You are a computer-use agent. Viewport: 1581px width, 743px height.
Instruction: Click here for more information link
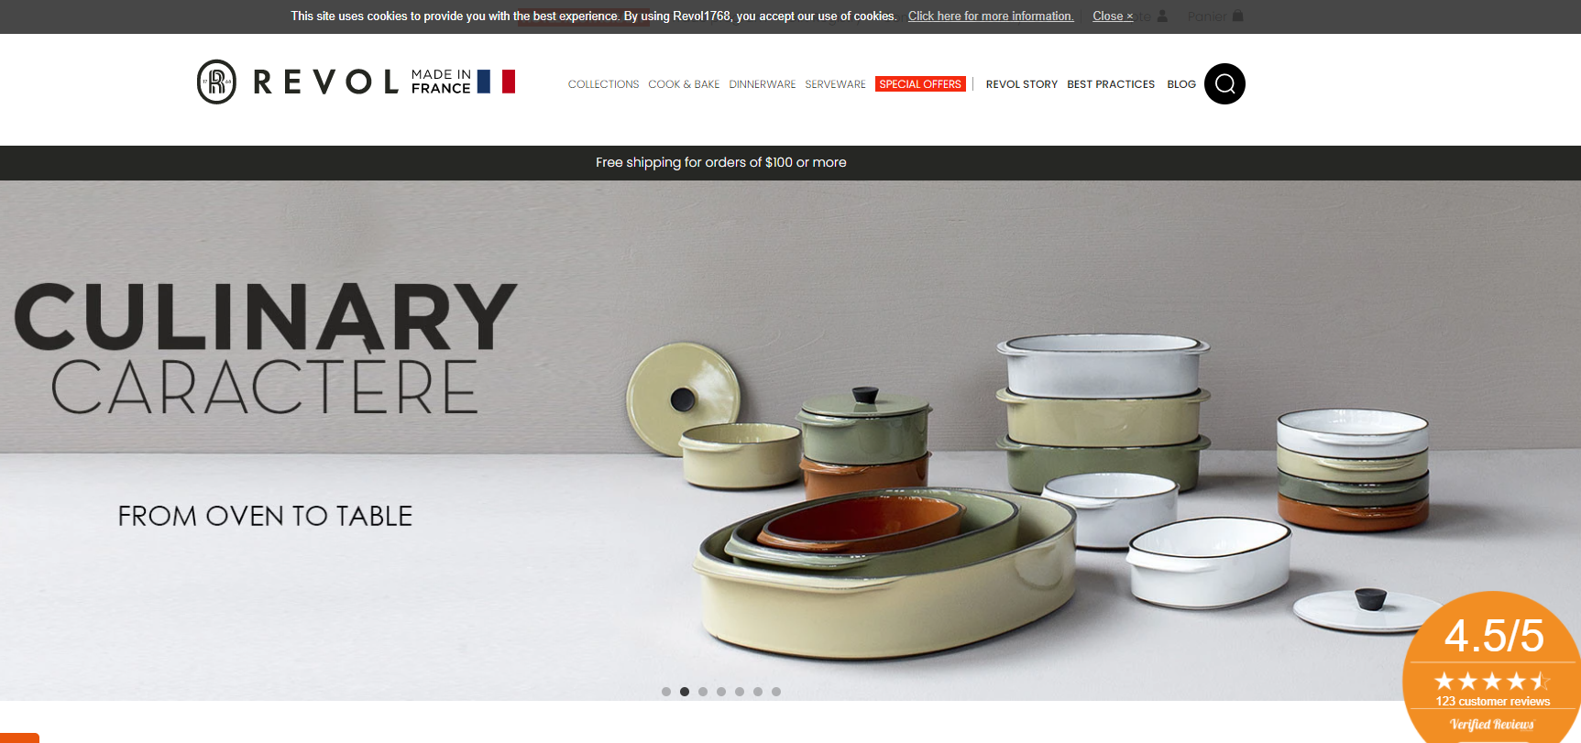point(991,16)
